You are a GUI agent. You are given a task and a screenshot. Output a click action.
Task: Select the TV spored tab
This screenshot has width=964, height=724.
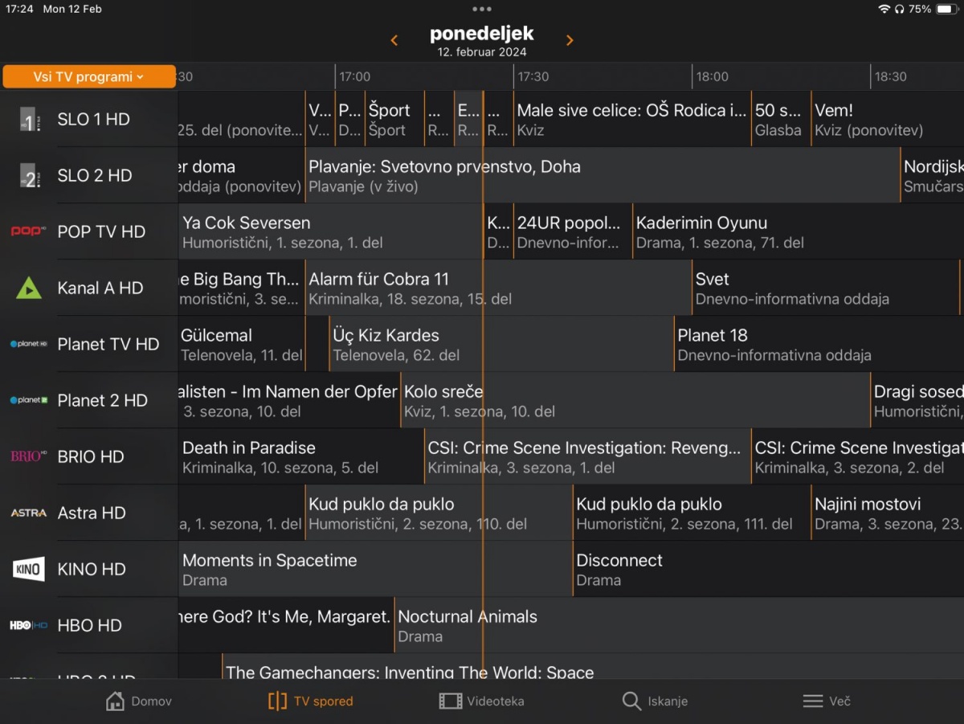[x=311, y=701]
